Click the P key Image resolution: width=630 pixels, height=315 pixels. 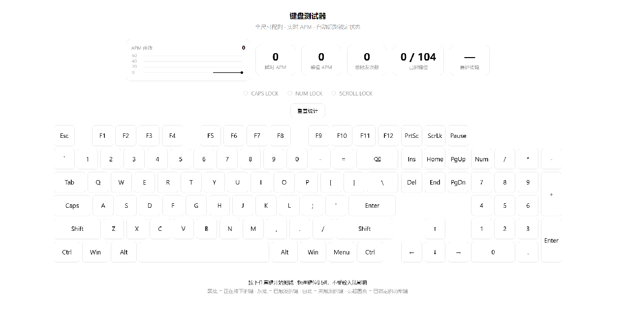tap(307, 182)
